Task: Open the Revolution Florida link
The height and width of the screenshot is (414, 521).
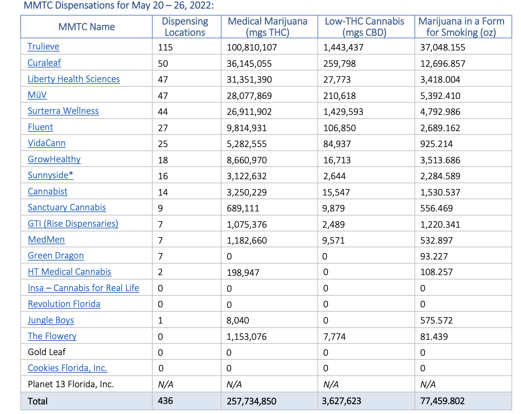Action: click(x=64, y=304)
